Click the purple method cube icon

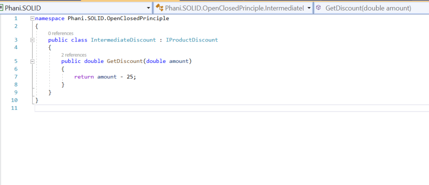(319, 8)
